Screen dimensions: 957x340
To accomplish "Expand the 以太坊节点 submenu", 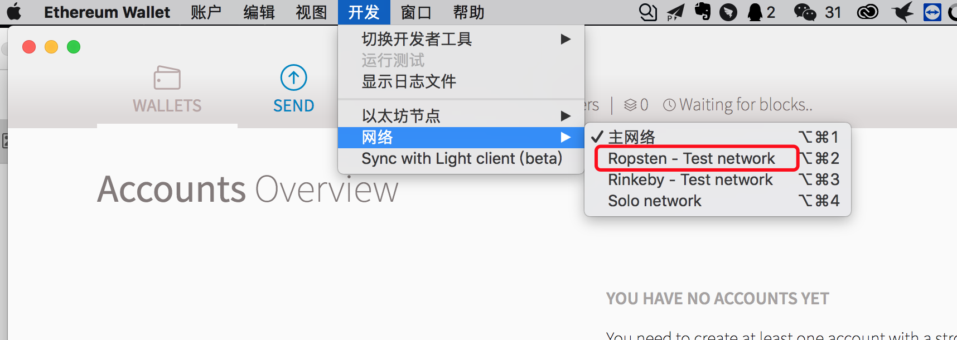I will coord(461,116).
